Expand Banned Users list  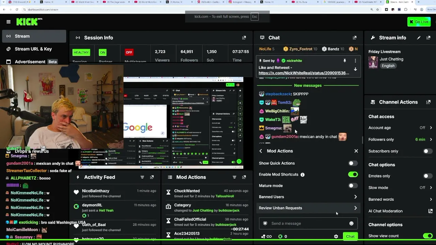tap(308, 197)
